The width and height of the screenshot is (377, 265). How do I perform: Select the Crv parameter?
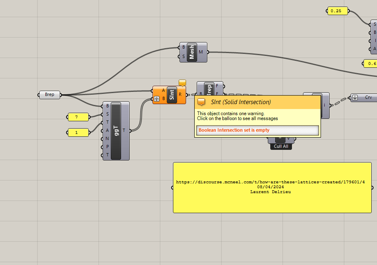364,98
